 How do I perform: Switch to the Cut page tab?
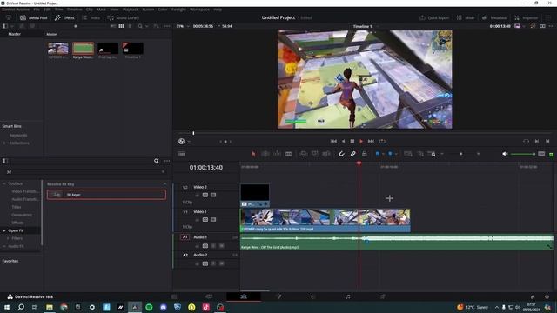point(209,296)
